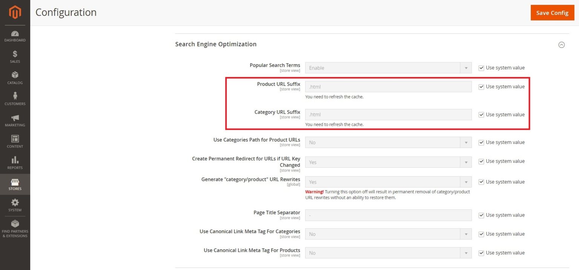
Task: Click the Product URL Suffix input field
Action: pyautogui.click(x=388, y=87)
